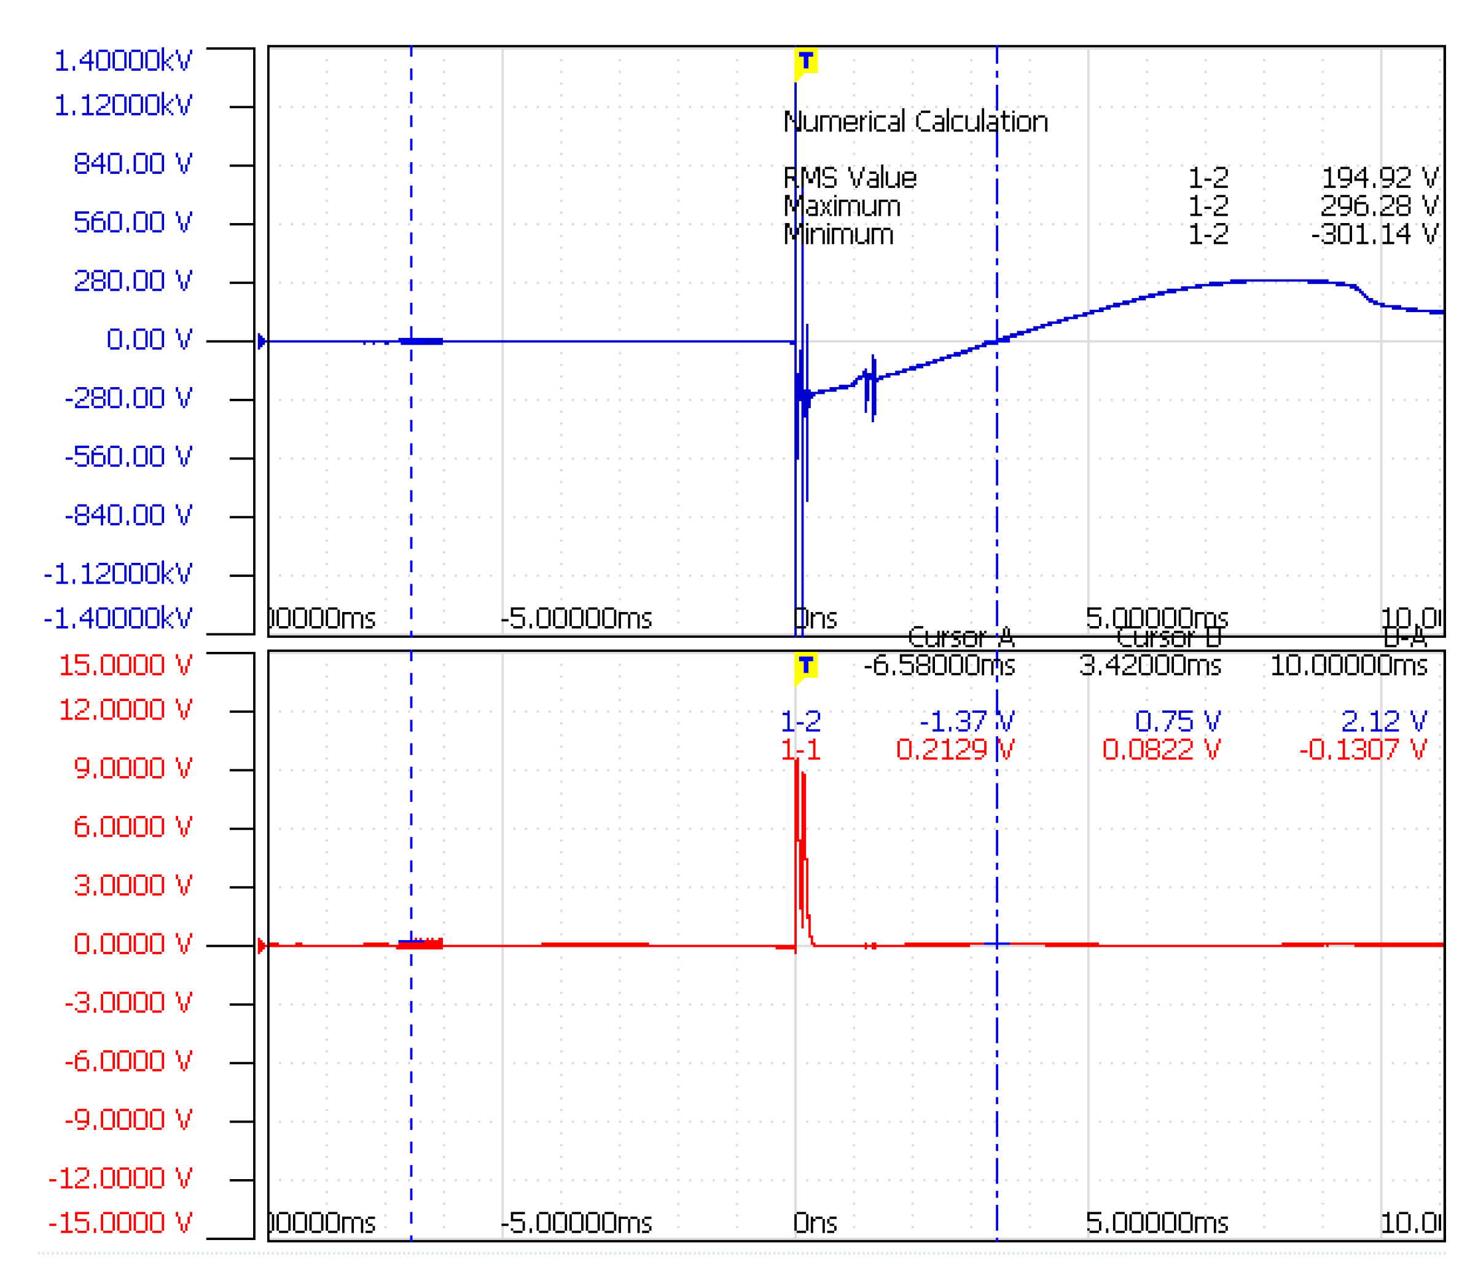Select the Minimum -301.14 V reading
The image size is (1478, 1267).
point(1375,234)
